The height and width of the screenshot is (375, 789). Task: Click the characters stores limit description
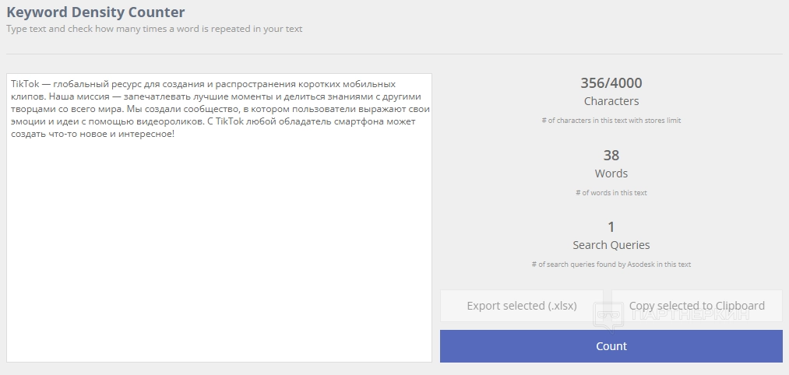611,121
